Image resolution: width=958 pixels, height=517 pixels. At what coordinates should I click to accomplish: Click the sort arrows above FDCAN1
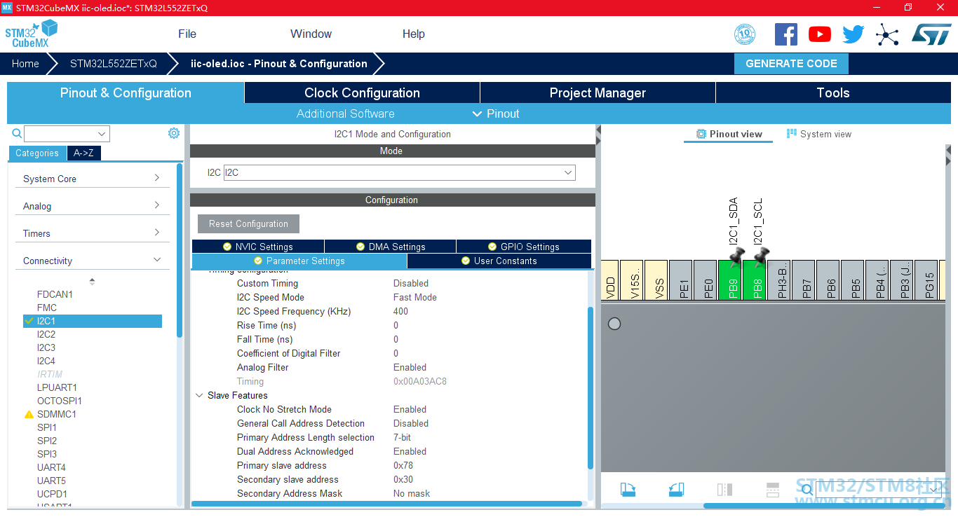92,281
